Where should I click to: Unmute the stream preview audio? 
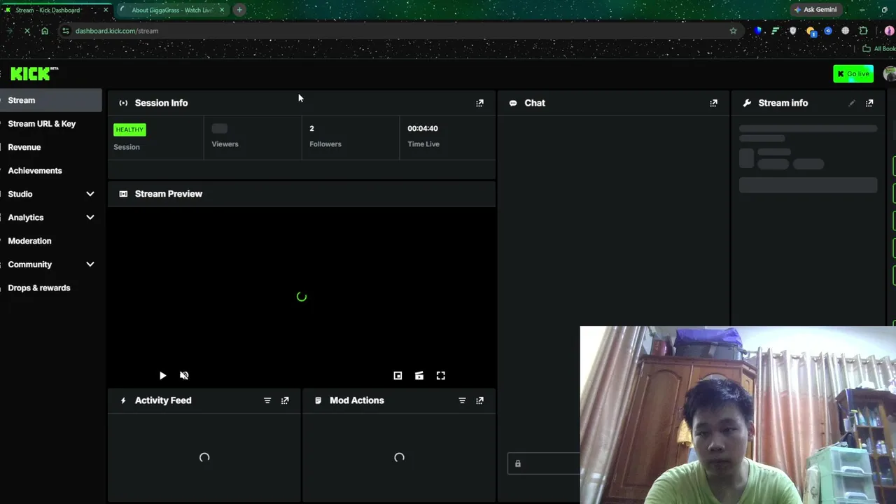tap(184, 376)
